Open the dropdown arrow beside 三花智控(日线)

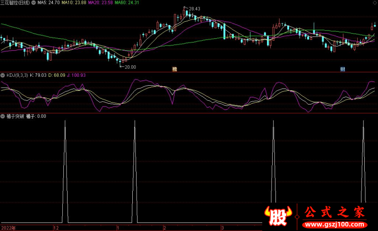[x=33, y=3]
